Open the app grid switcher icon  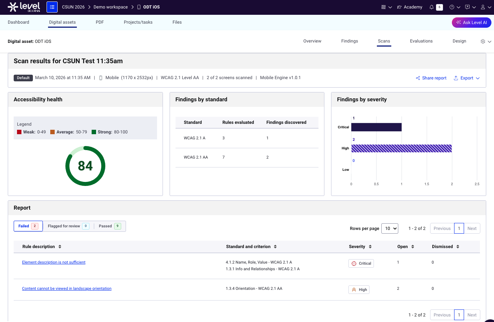pyautogui.click(x=384, y=7)
